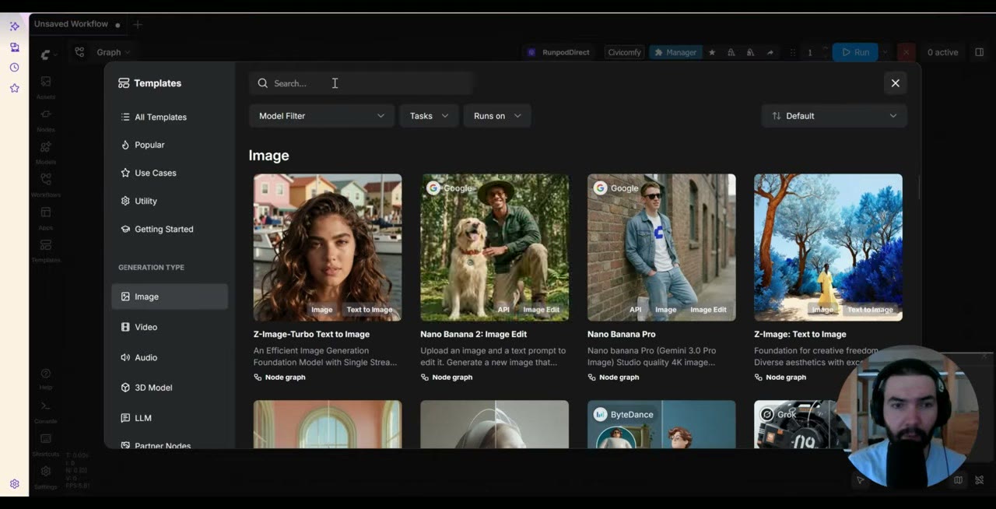Click the Grok badge on the thumbnail
996x509 pixels.
(x=779, y=415)
